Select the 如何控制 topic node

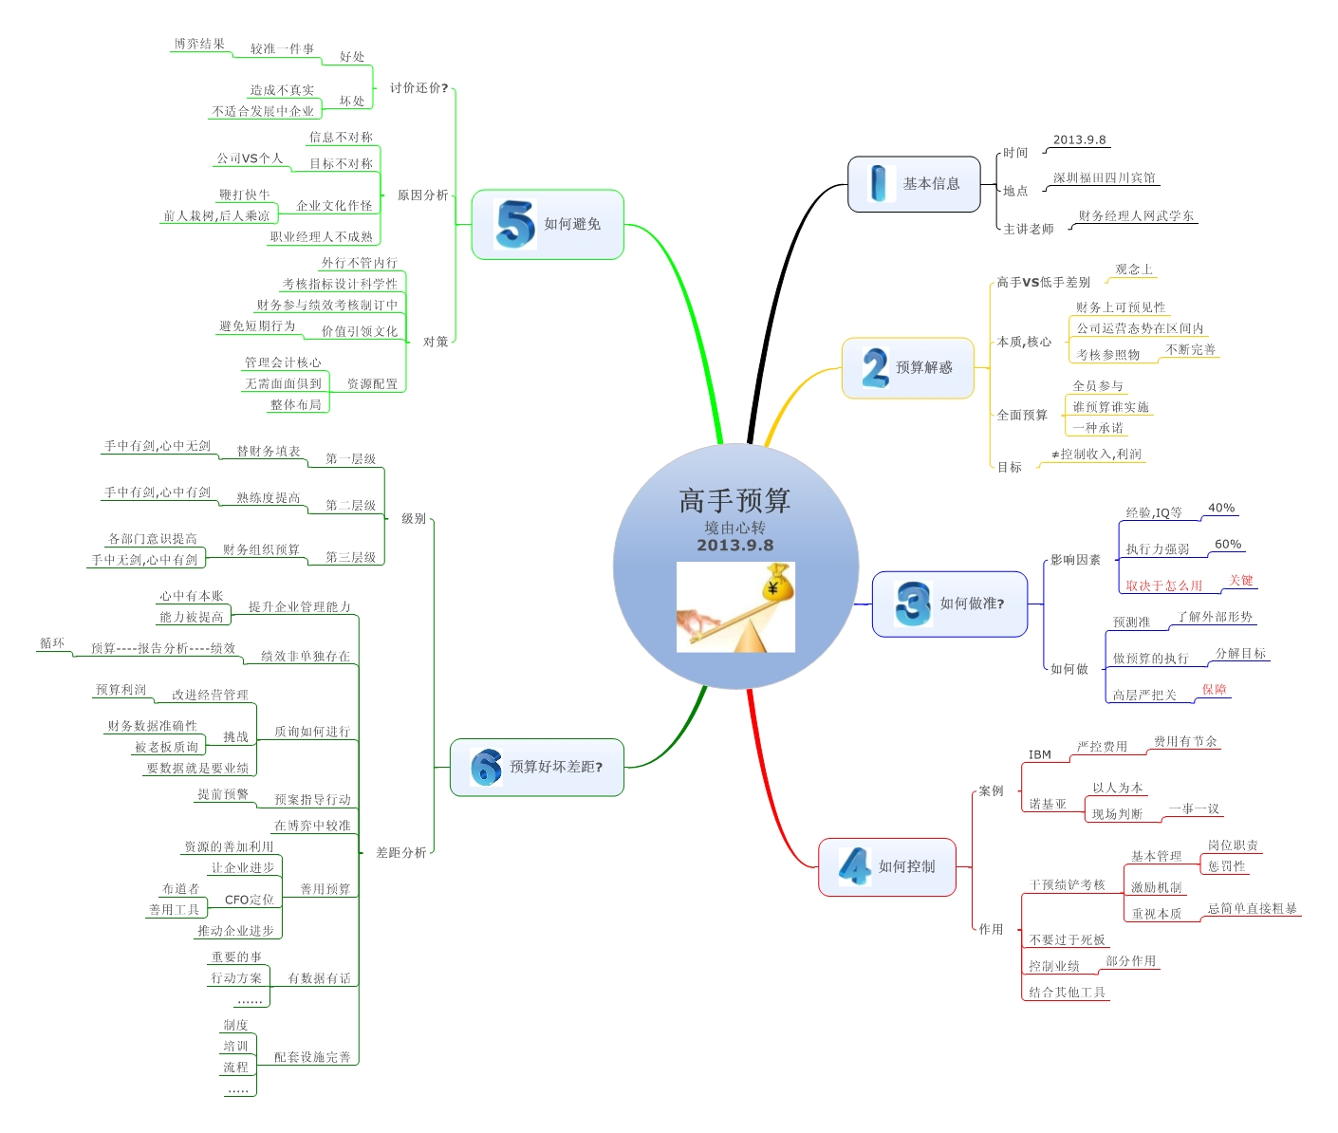coord(887,866)
